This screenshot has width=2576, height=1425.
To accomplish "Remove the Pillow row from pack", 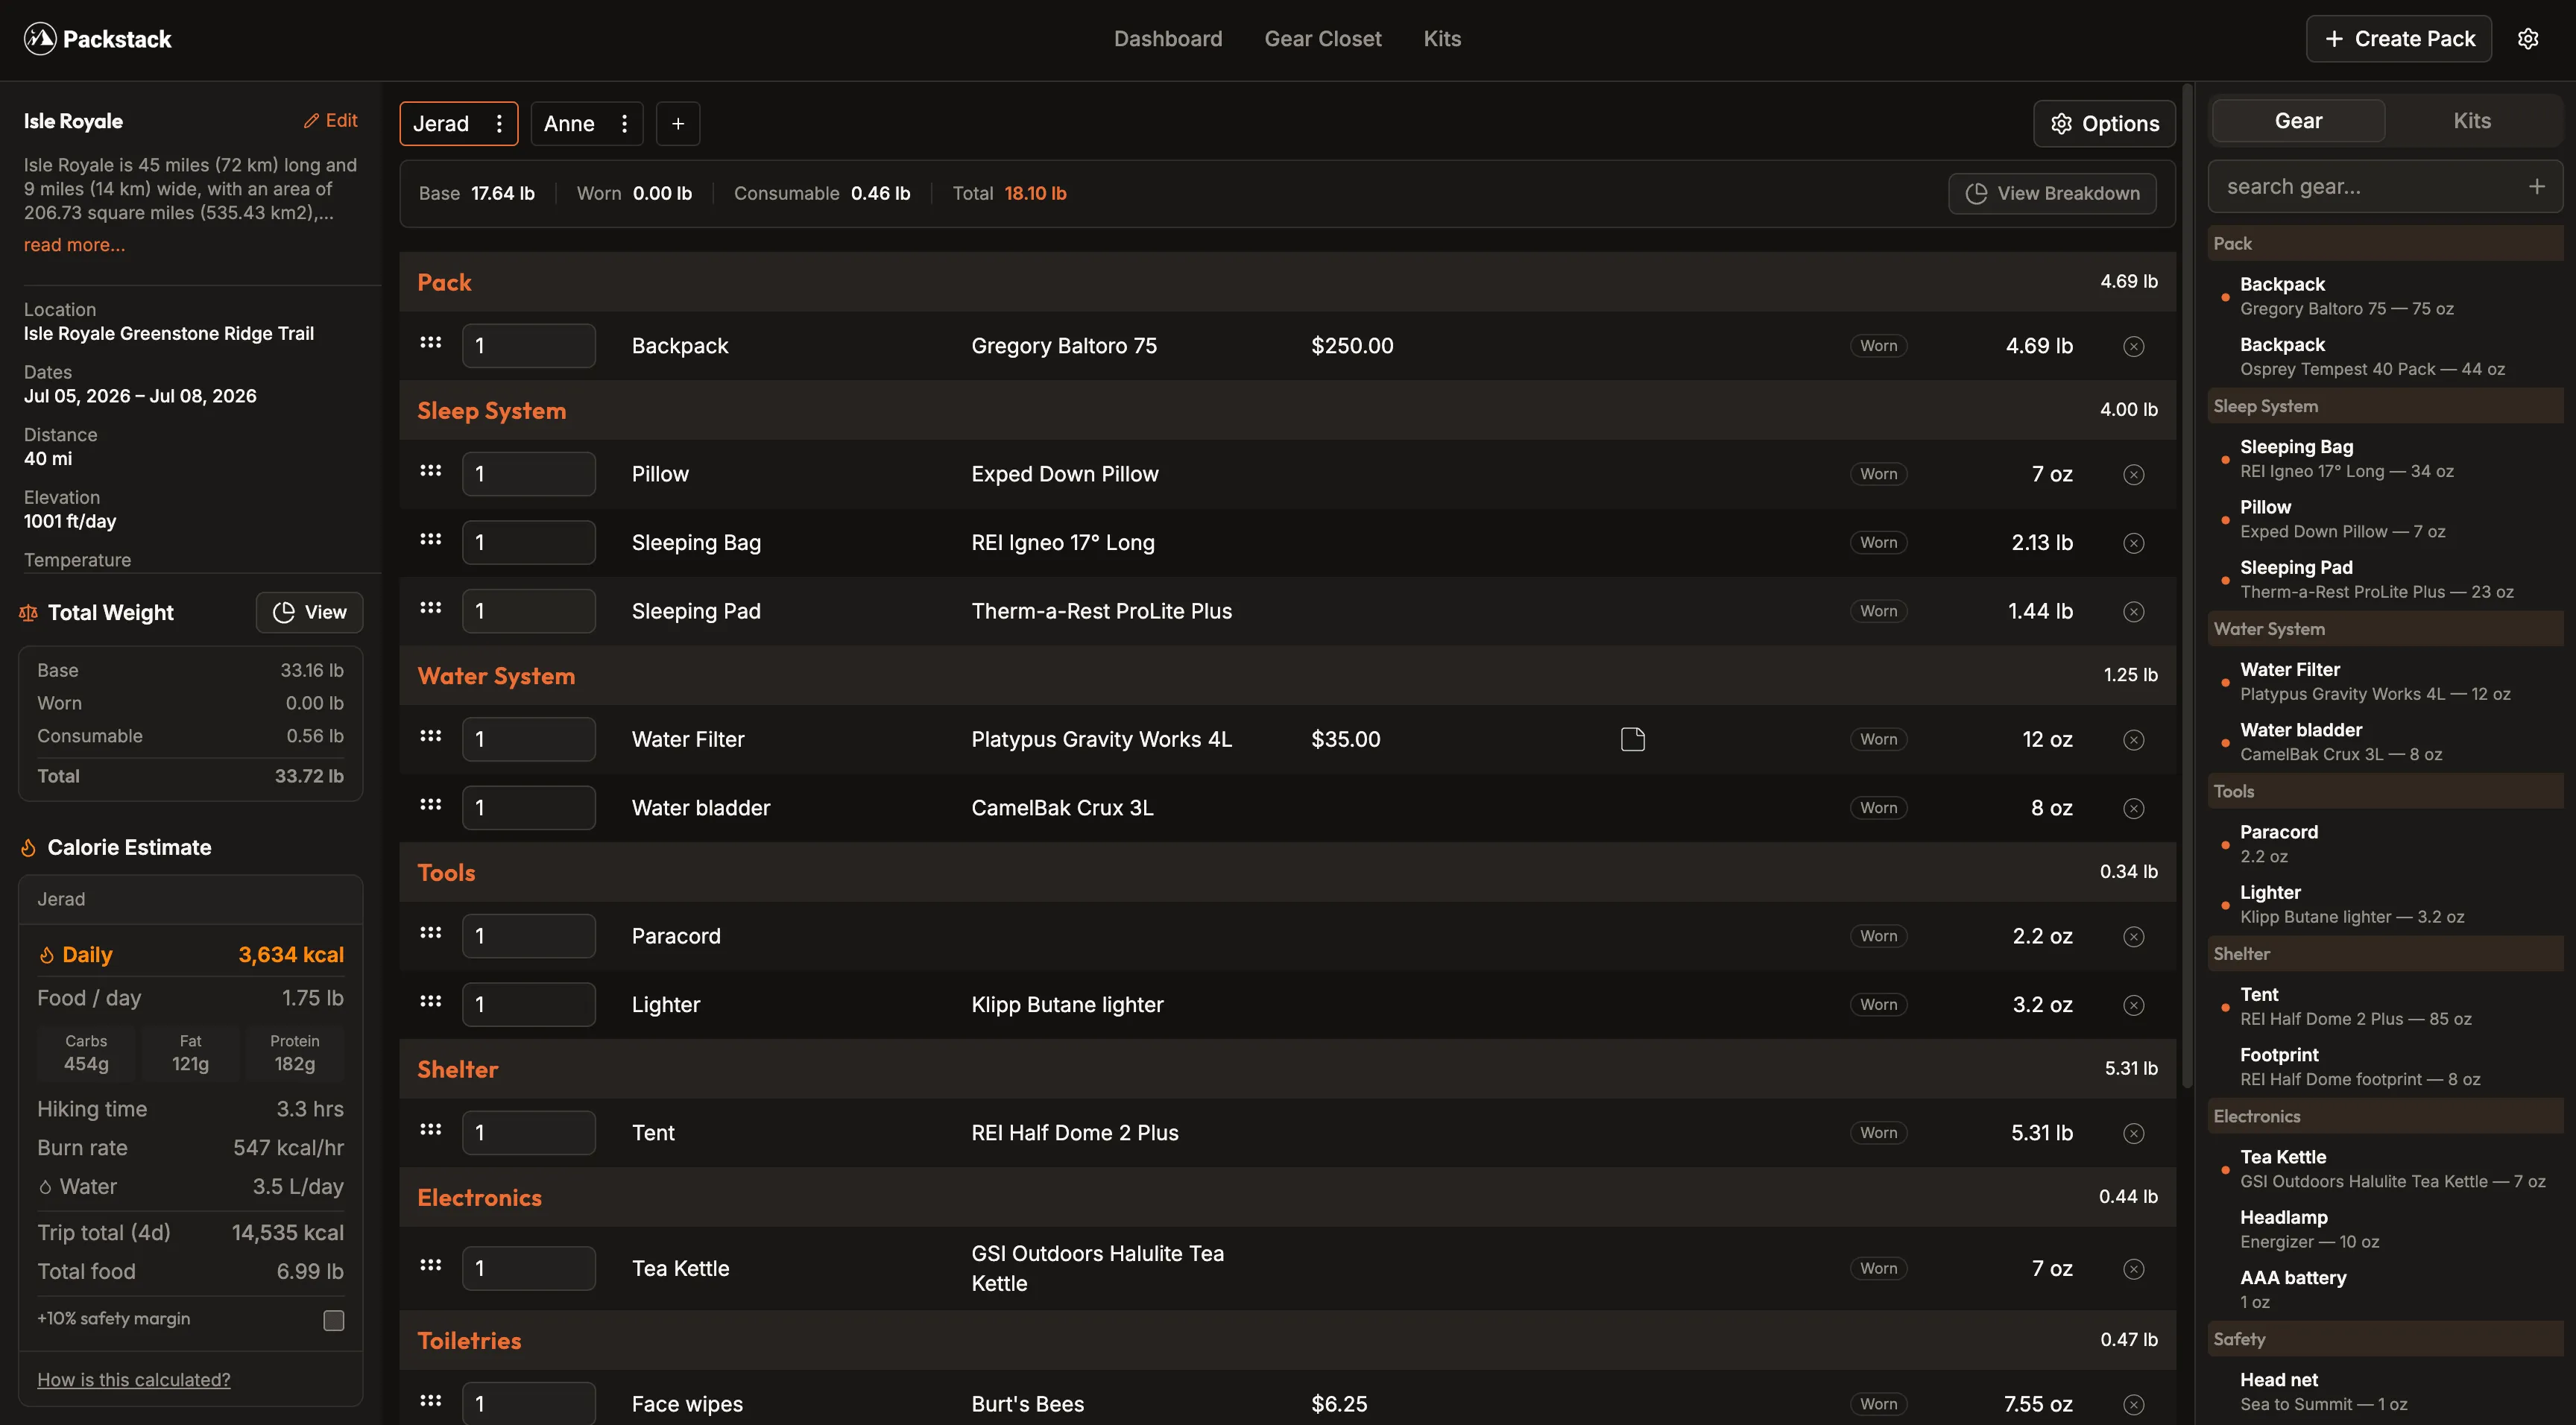I will click(2133, 474).
